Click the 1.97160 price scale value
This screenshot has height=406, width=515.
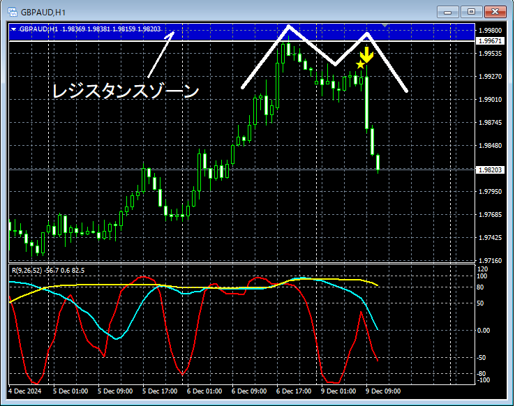pos(491,261)
